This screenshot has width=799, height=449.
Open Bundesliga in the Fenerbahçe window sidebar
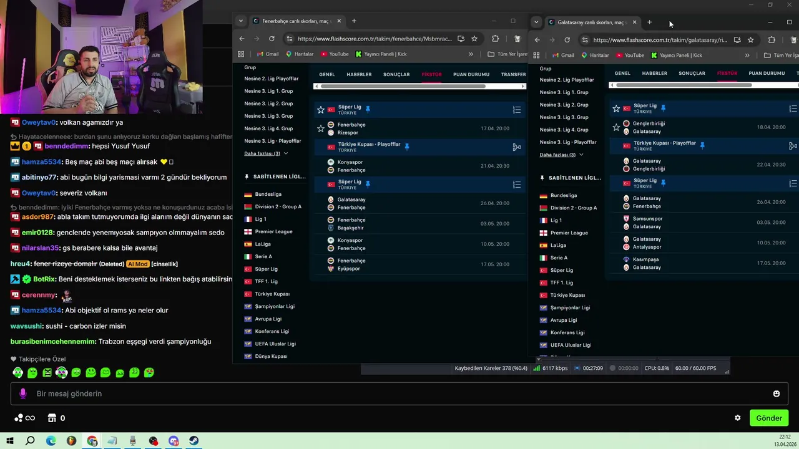click(x=268, y=194)
